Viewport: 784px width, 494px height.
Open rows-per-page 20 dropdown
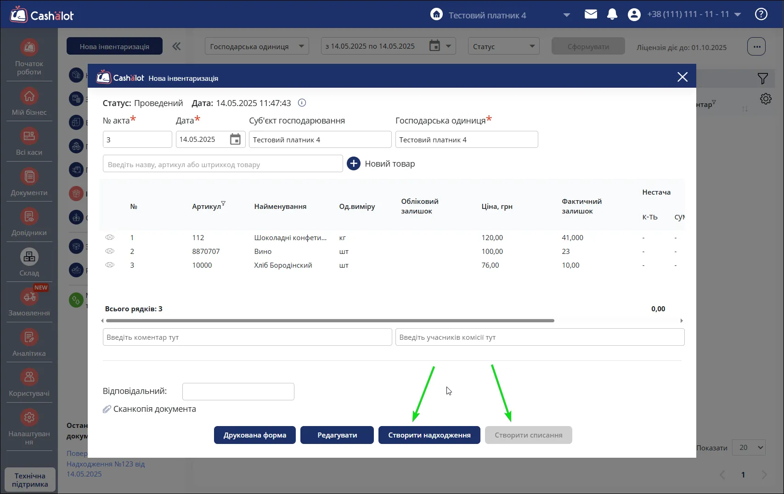pos(749,448)
